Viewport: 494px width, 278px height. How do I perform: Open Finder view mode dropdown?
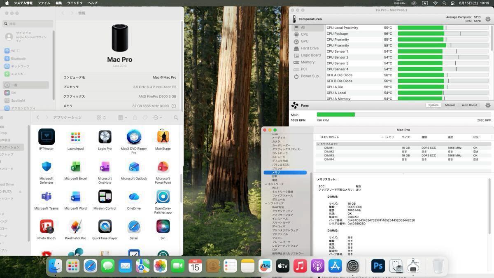(x=101, y=117)
